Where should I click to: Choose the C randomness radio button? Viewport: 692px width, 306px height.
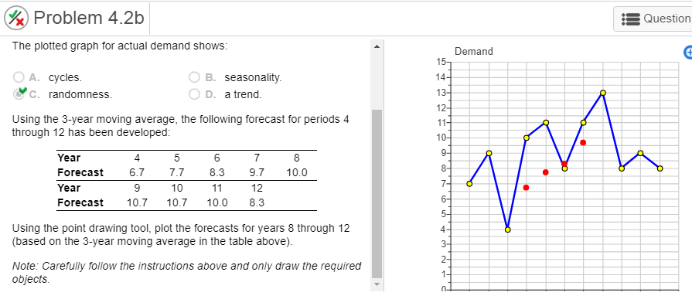(x=19, y=94)
